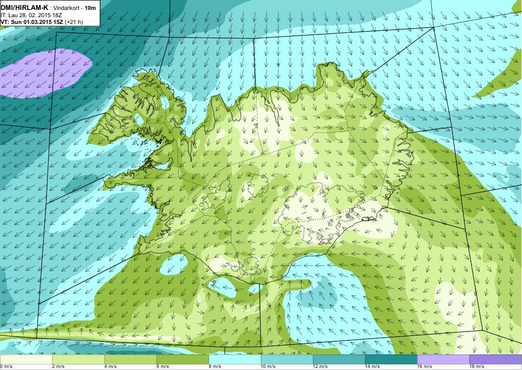
Task: Click the 16–18 m/s legend color swatch
Action: [443, 360]
